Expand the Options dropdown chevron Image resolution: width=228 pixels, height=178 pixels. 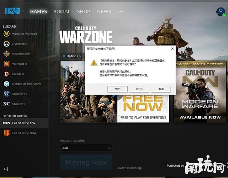(x=80, y=56)
